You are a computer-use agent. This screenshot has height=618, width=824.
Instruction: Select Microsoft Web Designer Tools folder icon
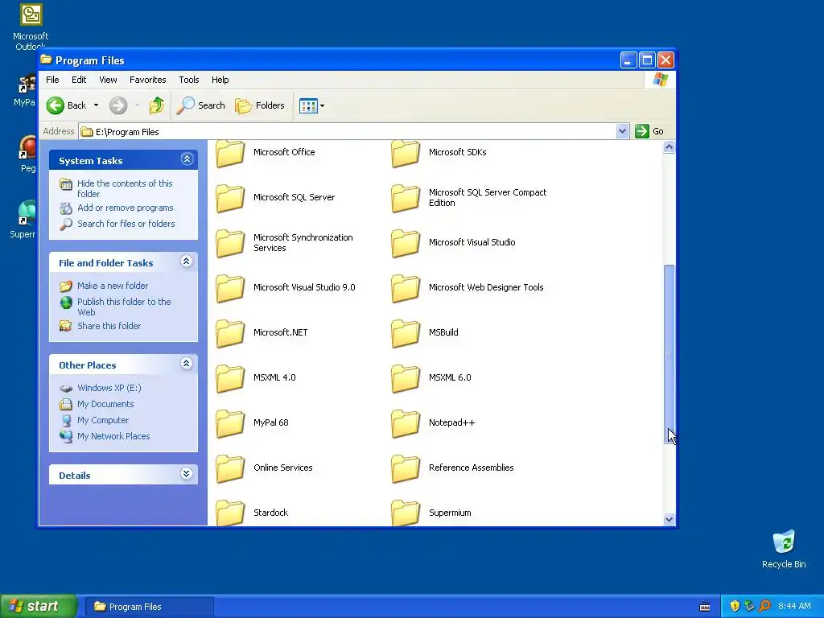[x=406, y=289]
